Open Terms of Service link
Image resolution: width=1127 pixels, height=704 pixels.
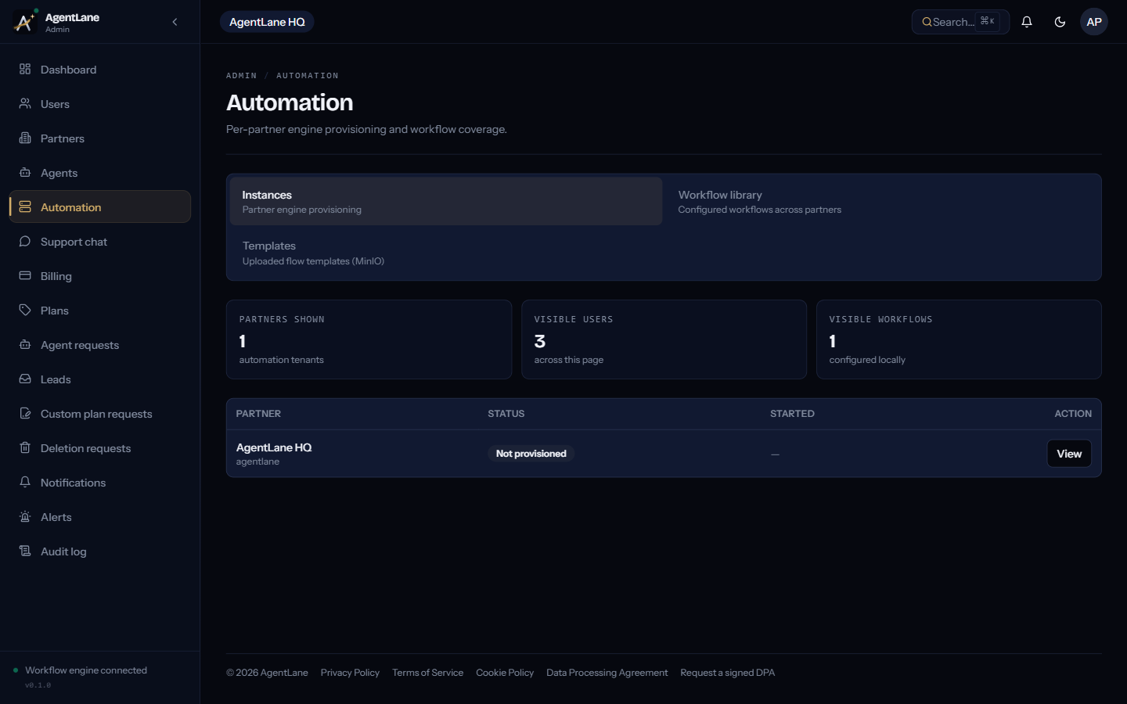427,673
